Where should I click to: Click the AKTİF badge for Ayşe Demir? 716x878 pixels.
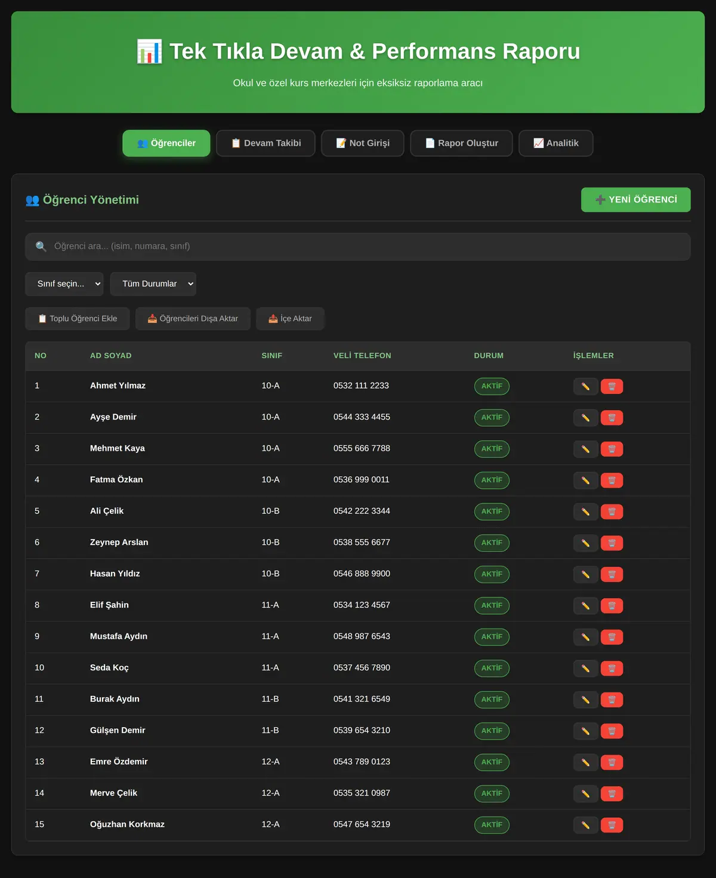pos(492,418)
